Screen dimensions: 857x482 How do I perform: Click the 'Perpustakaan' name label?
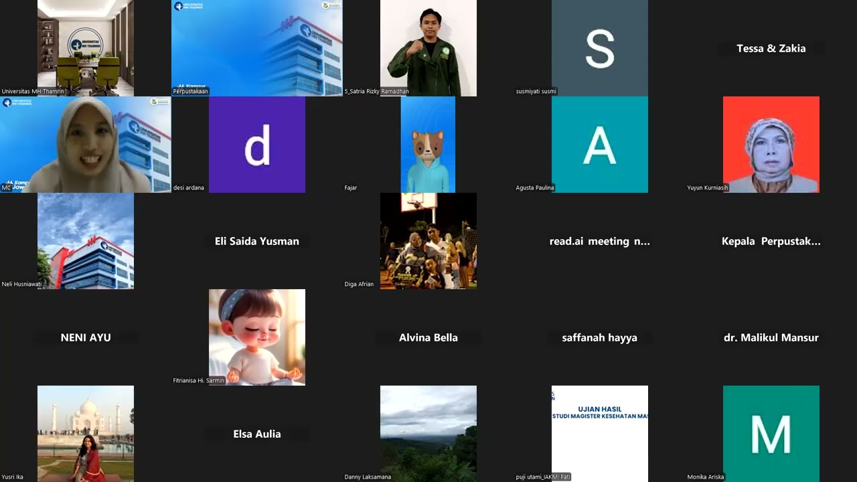coord(191,91)
